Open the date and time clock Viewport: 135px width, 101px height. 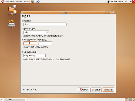[123, 2]
